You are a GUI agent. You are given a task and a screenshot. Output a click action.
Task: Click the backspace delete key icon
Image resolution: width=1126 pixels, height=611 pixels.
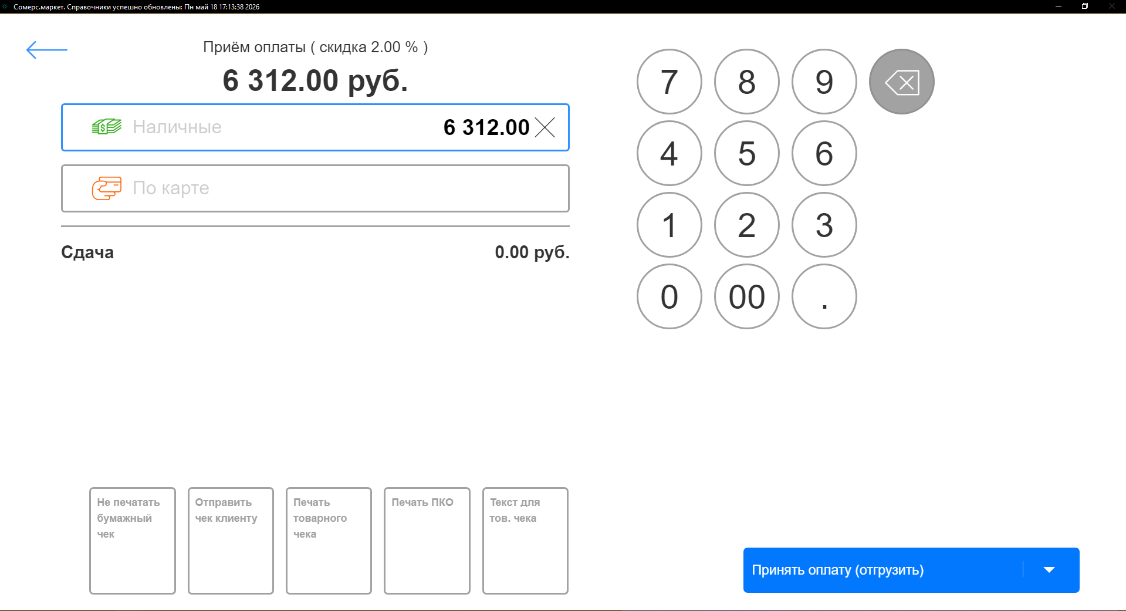[901, 82]
